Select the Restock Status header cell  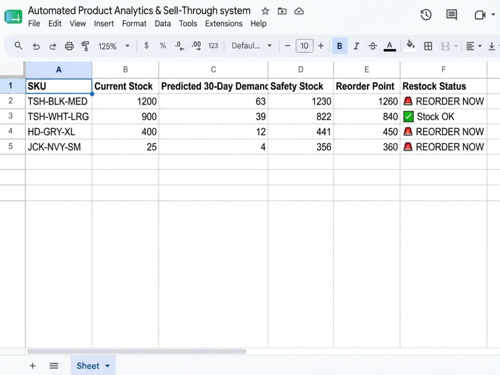point(443,86)
